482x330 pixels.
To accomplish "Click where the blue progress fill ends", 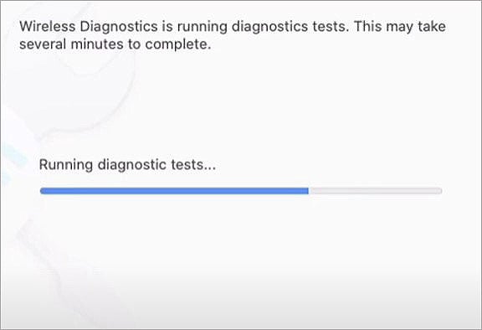I will tap(308, 191).
